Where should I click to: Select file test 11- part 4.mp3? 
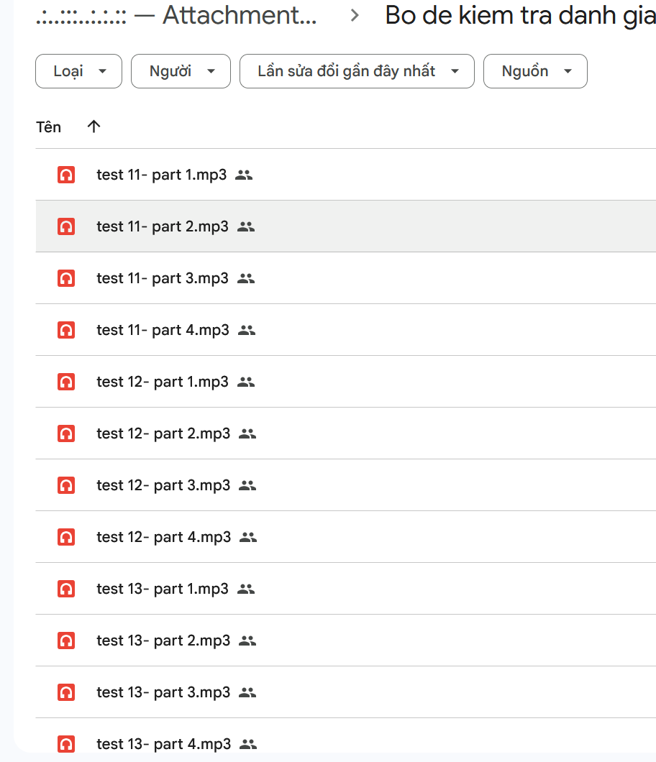[163, 330]
